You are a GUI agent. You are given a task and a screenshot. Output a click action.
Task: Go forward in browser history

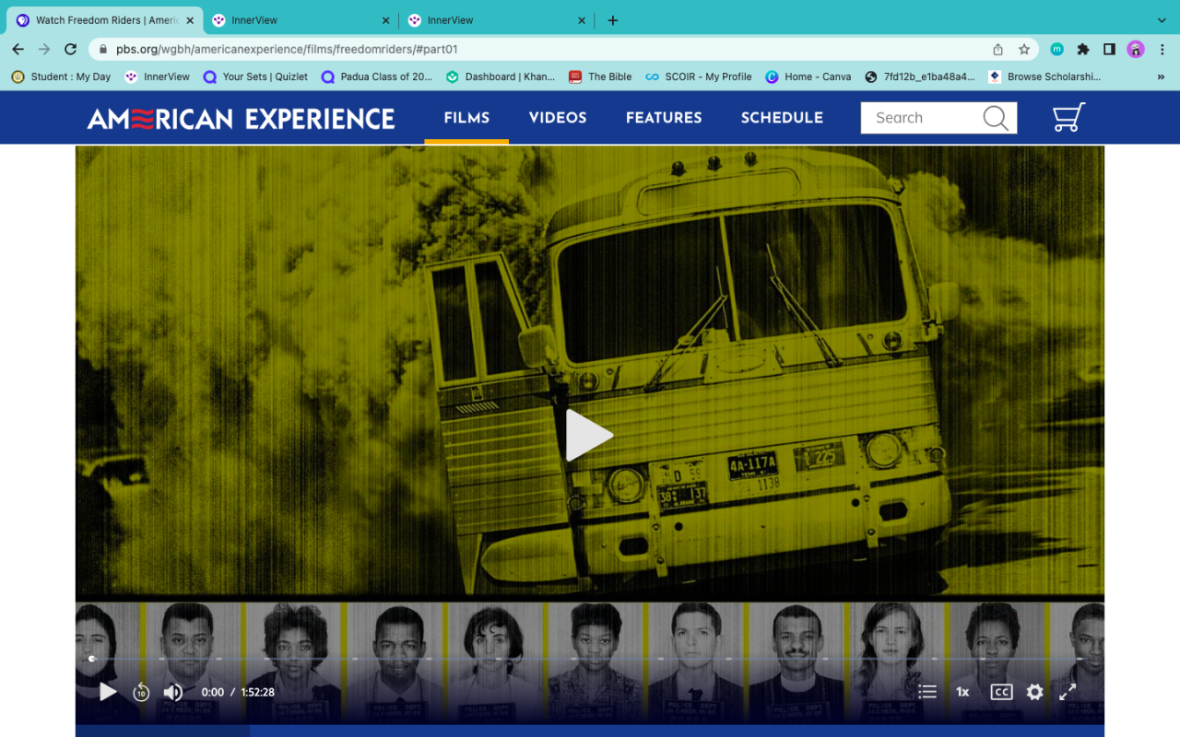tap(44, 49)
